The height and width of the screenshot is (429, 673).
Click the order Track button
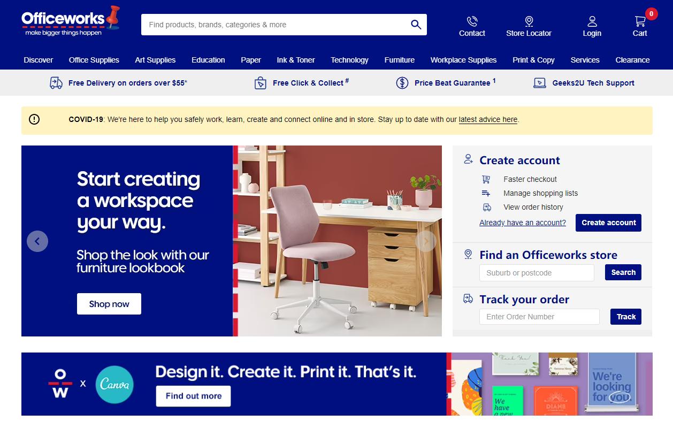pos(626,317)
